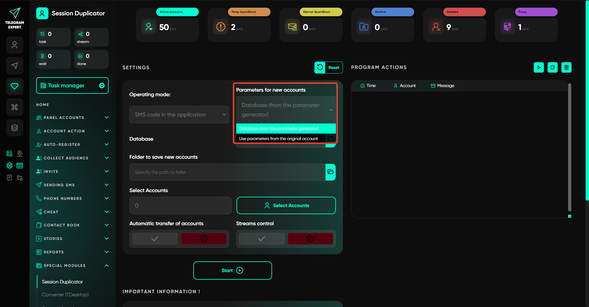Enable automatic transfer of accounts with checkmark
Image resolution: width=589 pixels, height=307 pixels.
(155, 239)
